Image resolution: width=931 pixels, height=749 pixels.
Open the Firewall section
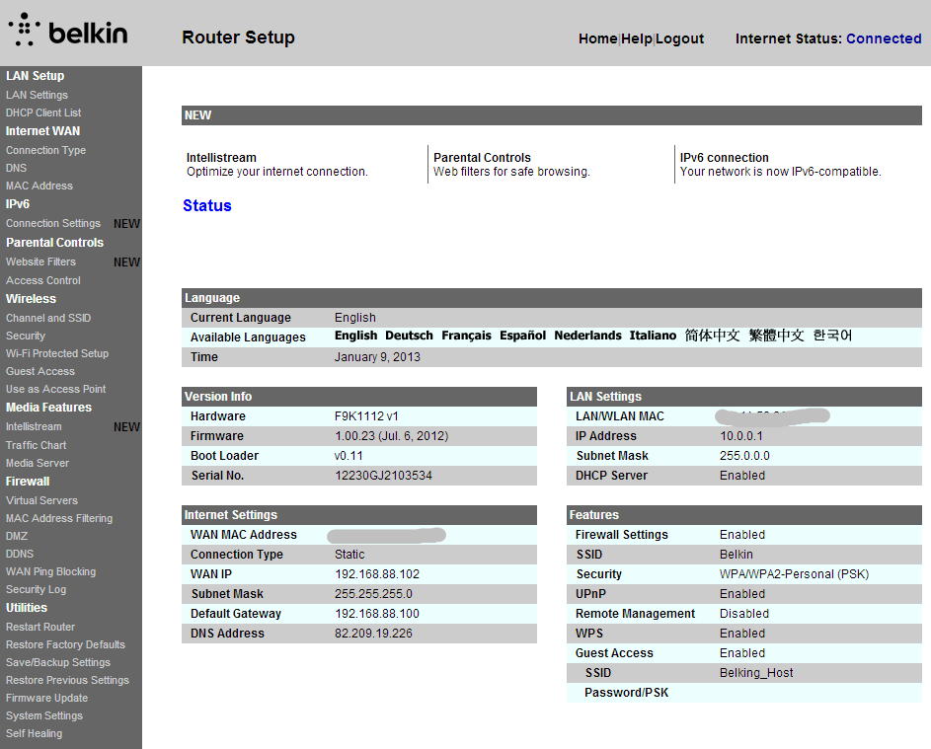pos(27,481)
